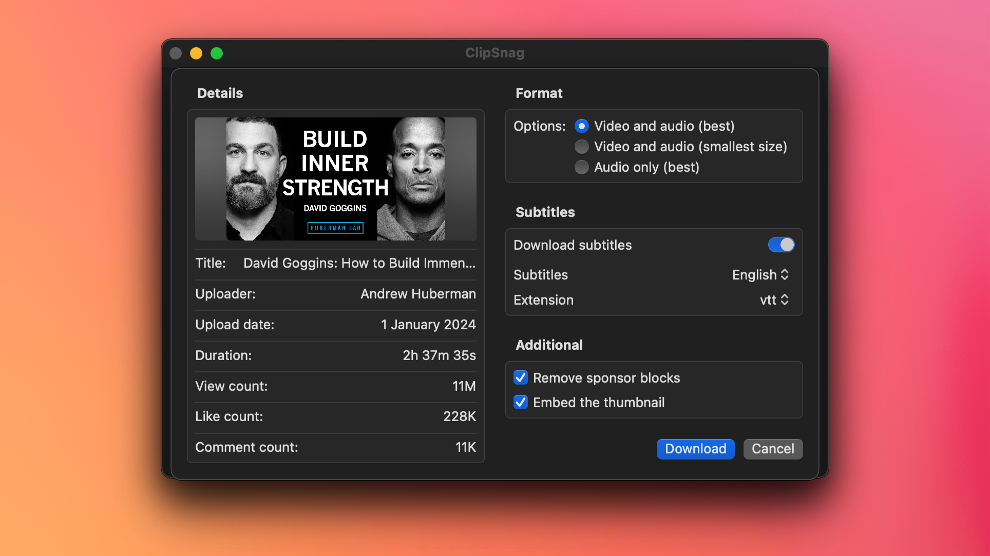The width and height of the screenshot is (990, 556).
Task: Open the Extension dropdown showing vtt
Action: tap(774, 300)
